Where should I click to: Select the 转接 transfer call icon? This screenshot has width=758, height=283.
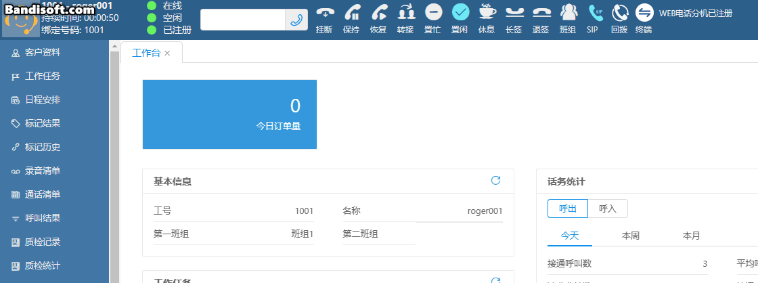coord(405,13)
